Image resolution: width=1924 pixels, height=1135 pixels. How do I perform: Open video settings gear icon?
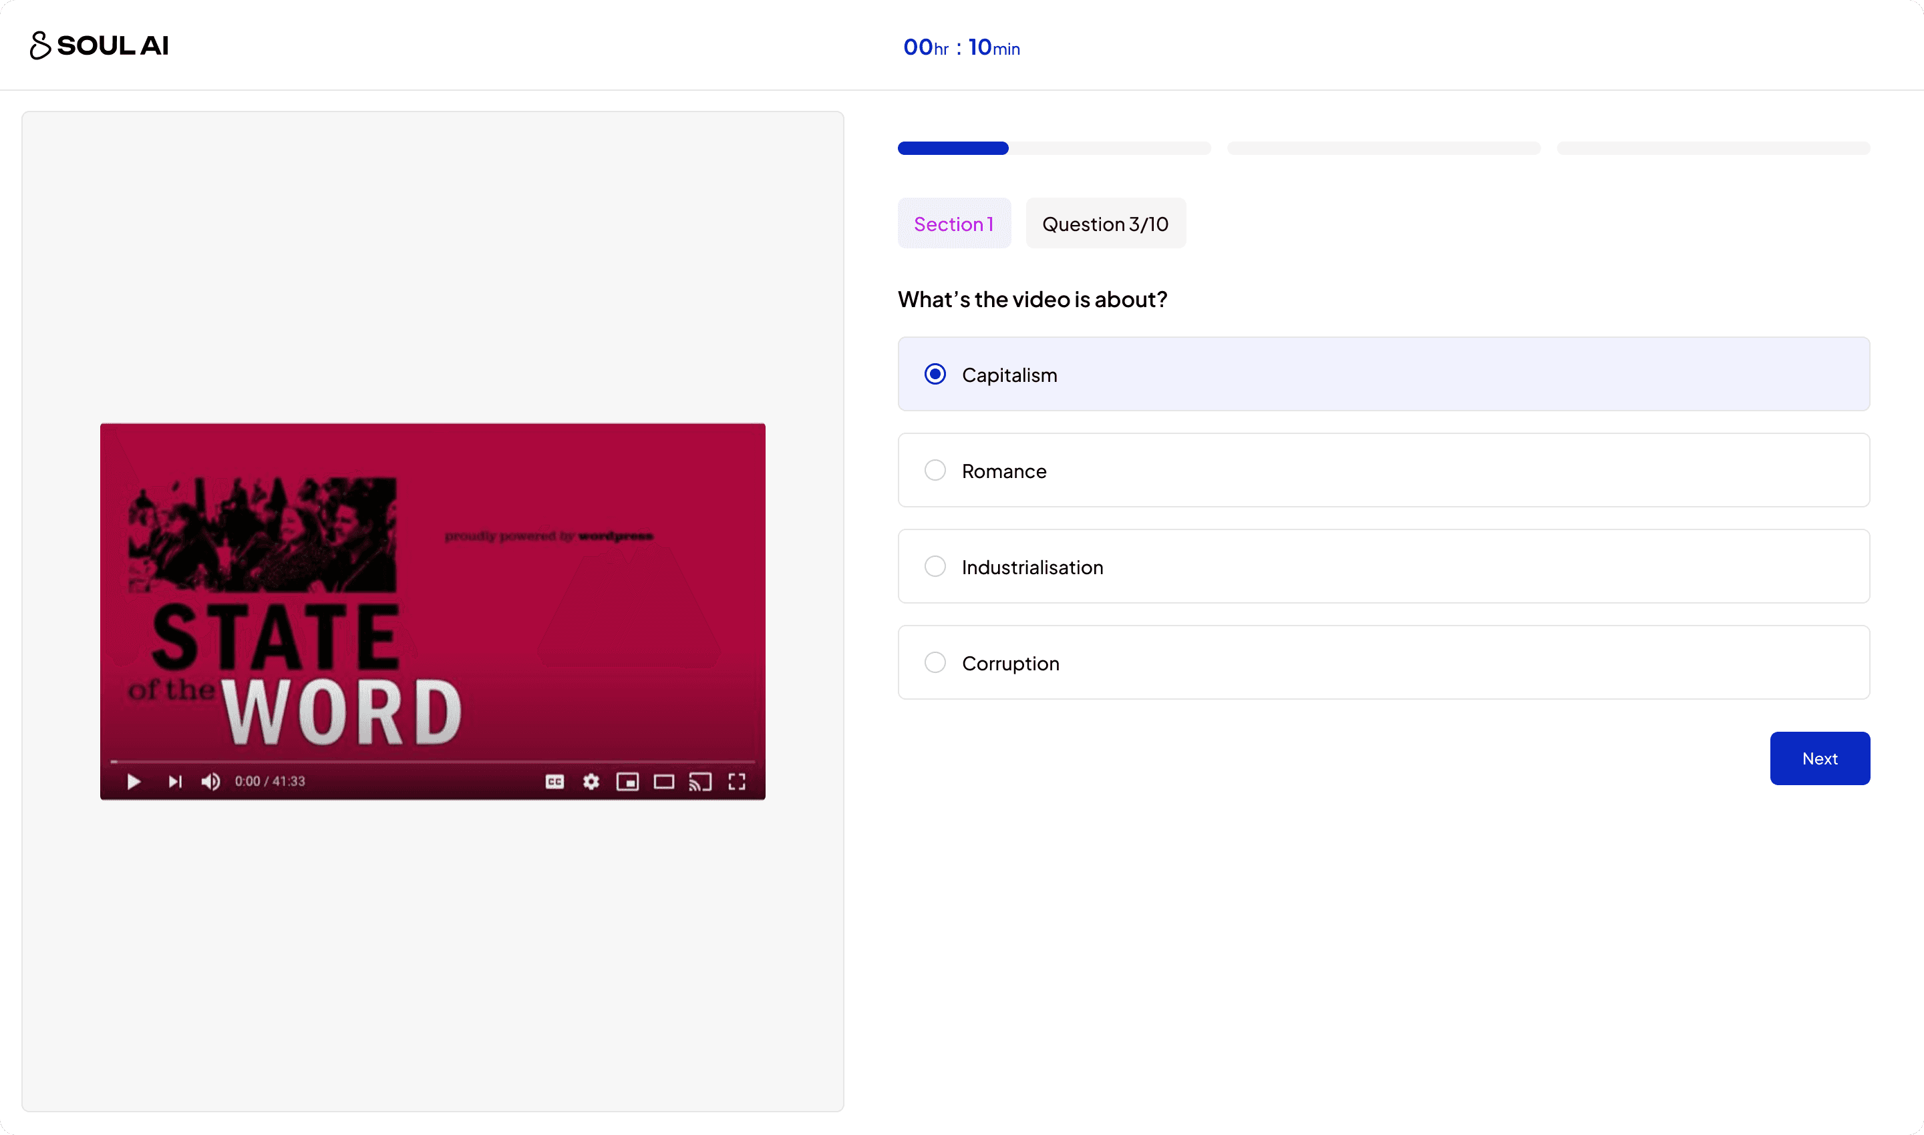pyautogui.click(x=591, y=782)
